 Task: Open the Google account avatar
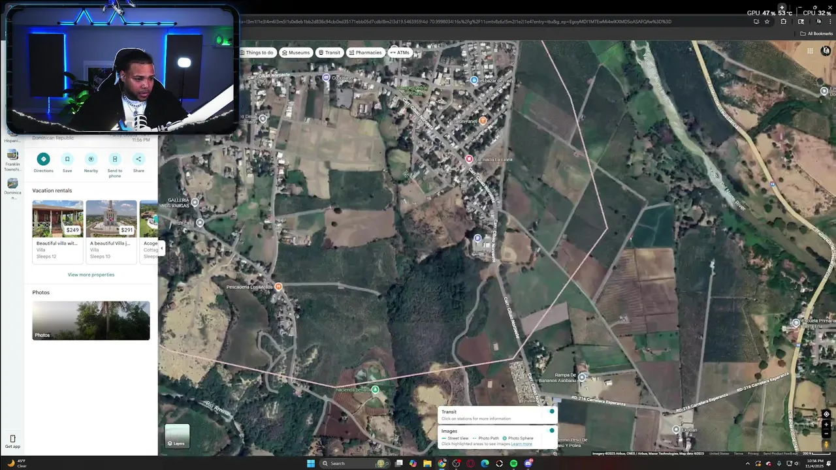[x=826, y=51]
